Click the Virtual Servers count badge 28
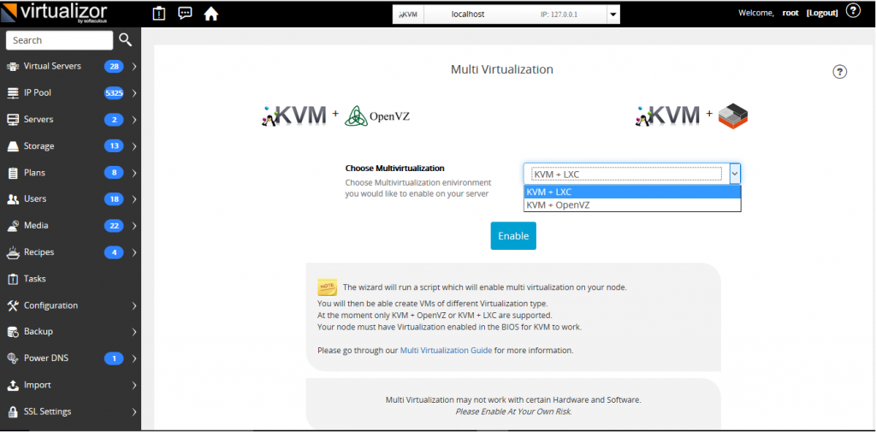The height and width of the screenshot is (432, 876). pos(114,67)
